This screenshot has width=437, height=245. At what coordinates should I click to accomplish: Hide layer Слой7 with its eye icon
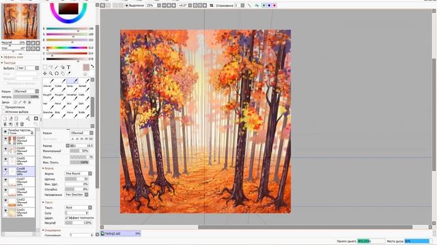point(5,180)
